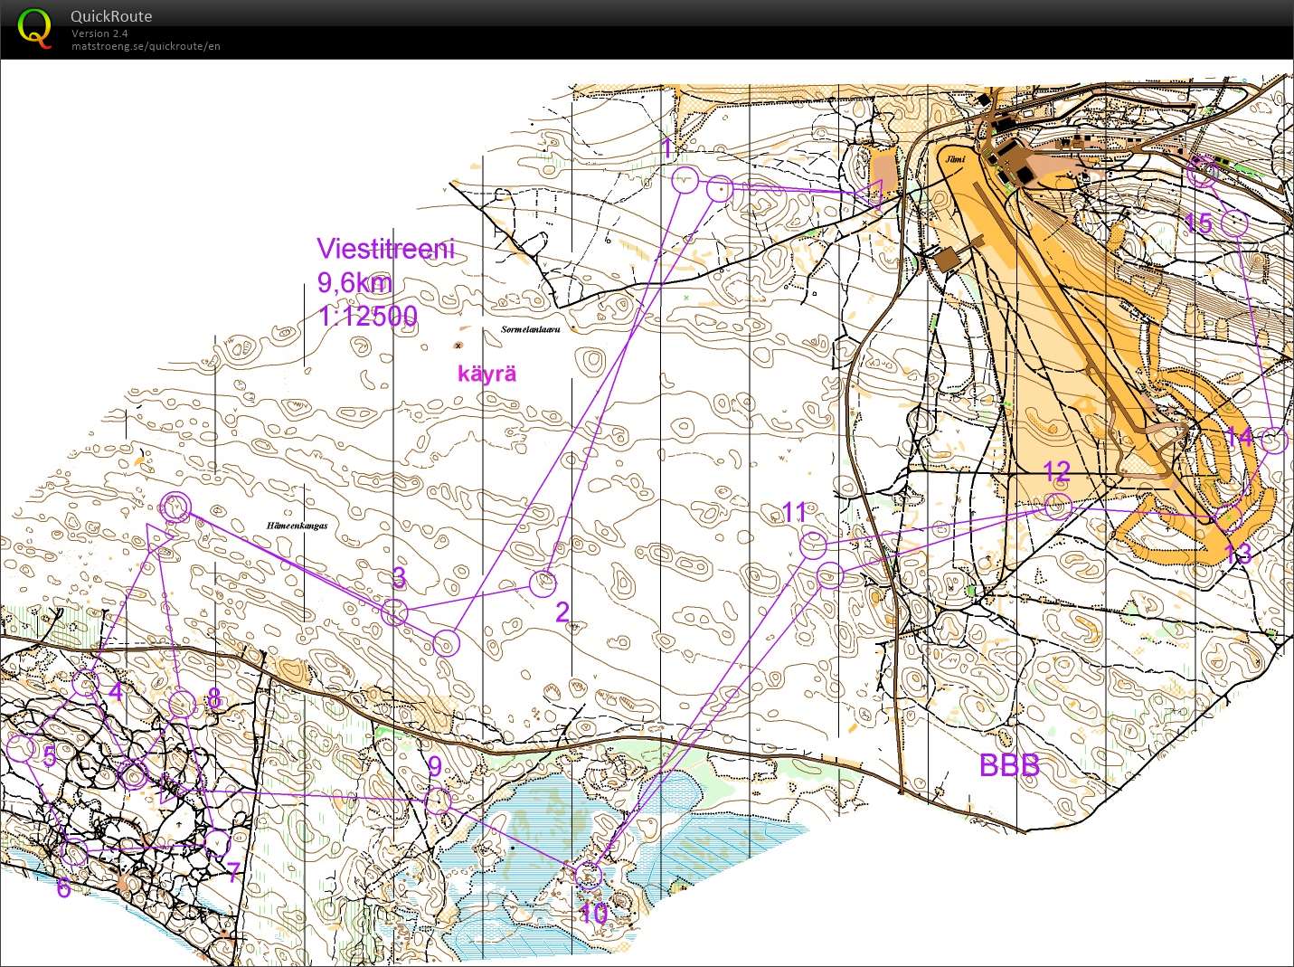Click the QuickRoute title text
The height and width of the screenshot is (967, 1294).
tap(111, 16)
